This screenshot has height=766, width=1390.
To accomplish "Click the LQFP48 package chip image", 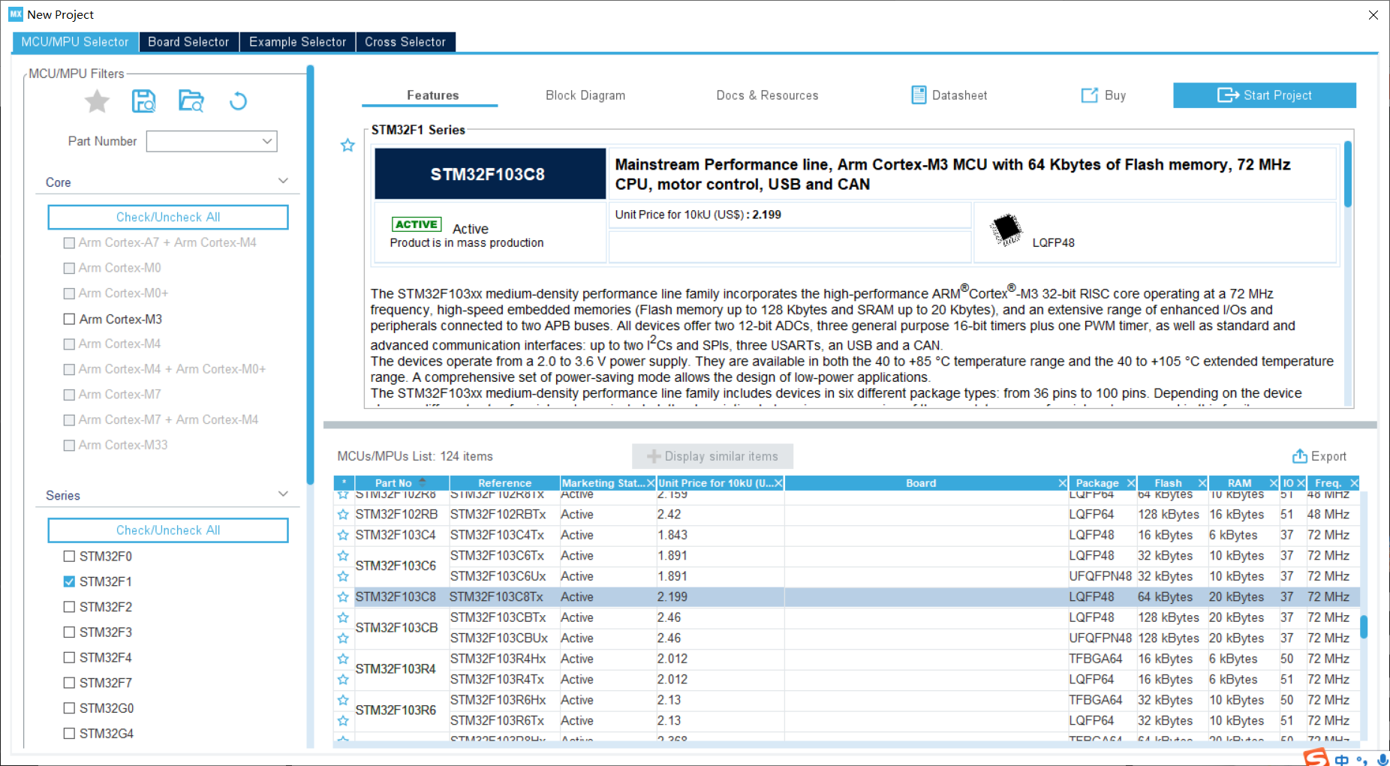I will click(1006, 230).
